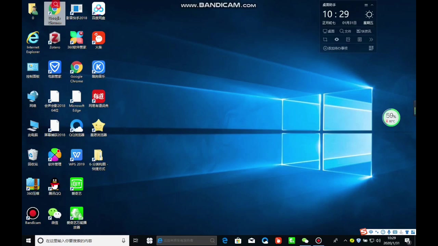This screenshot has height=246, width=438.
Task: Select the 爱奇艺万能播放器 shortcut
Action: click(77, 218)
